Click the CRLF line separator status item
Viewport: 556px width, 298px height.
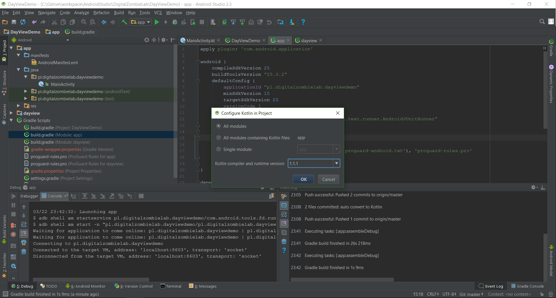tap(433, 294)
